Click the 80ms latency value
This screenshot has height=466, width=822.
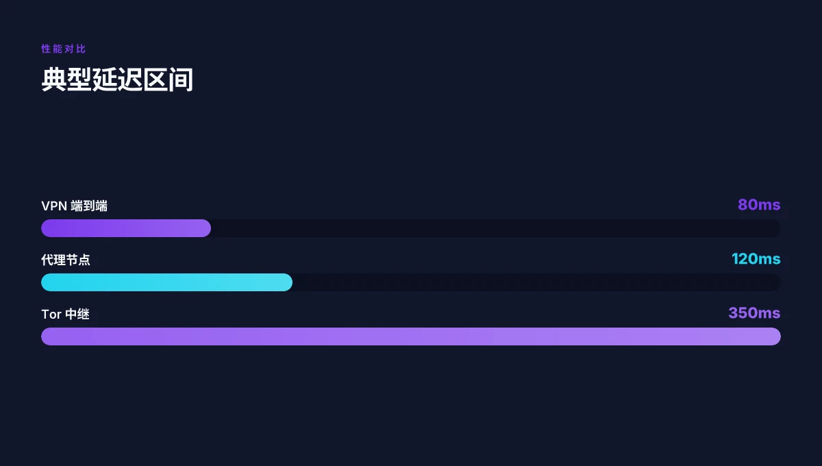pyautogui.click(x=759, y=205)
